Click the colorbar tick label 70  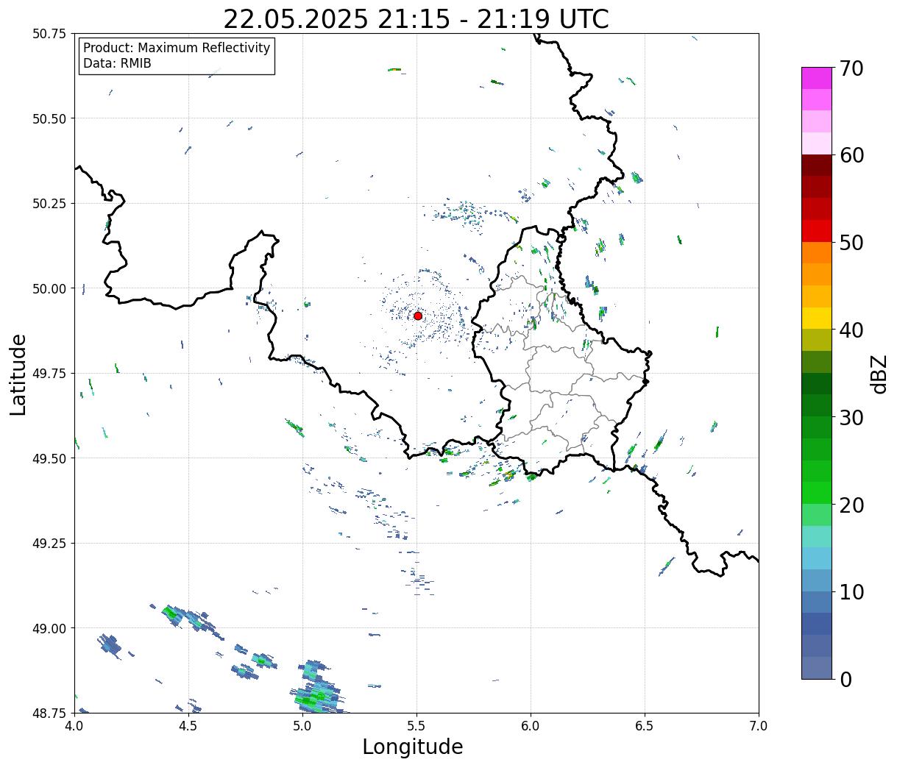point(851,68)
